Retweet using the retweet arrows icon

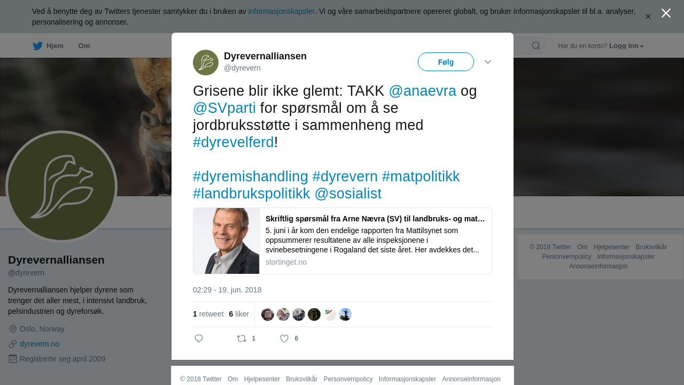[x=242, y=338]
